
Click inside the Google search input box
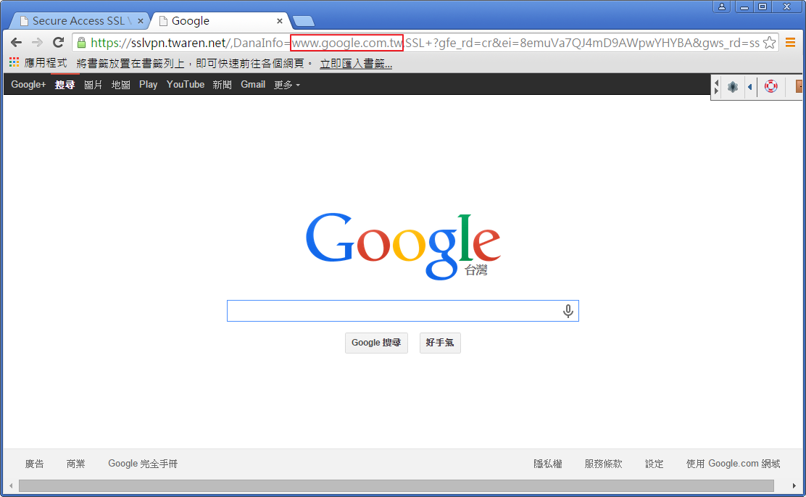point(391,311)
